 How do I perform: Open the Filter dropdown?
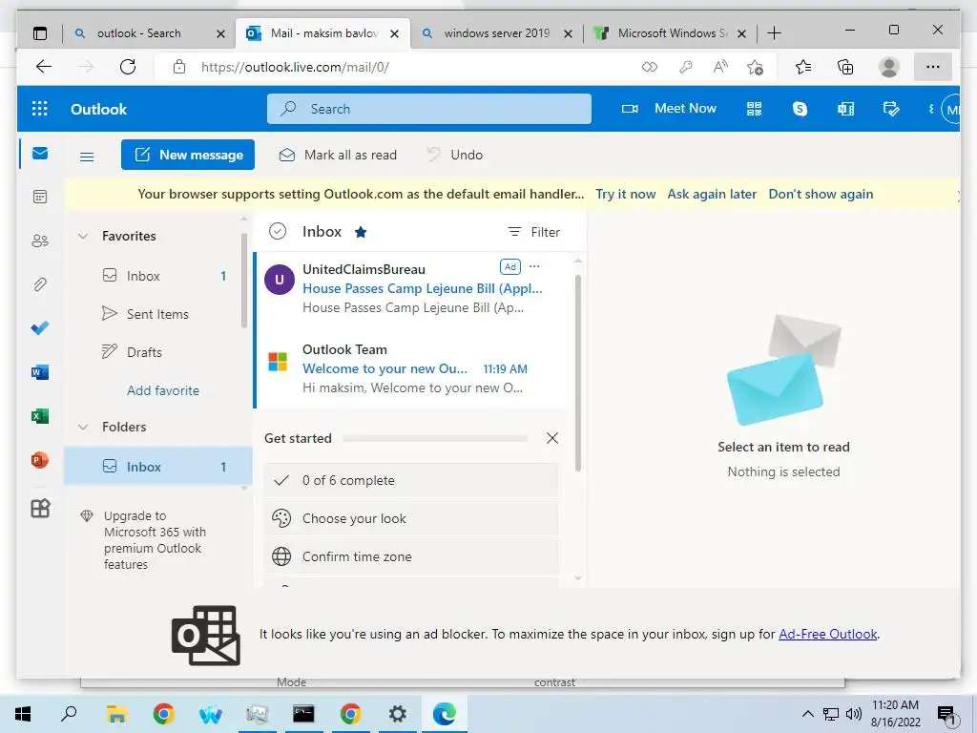534,232
